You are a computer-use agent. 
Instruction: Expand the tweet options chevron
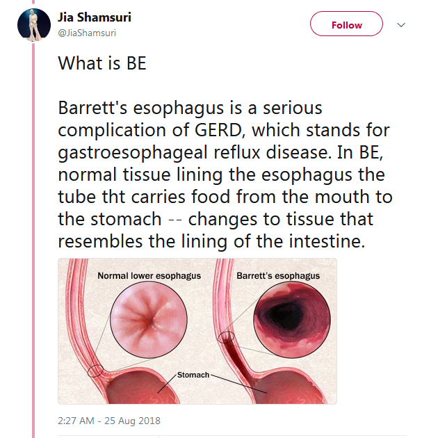coord(400,24)
